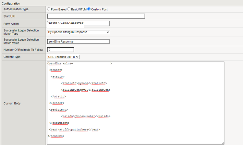The image size is (243, 145).
Task: Select the Form Based radio button
Action: coord(49,9)
